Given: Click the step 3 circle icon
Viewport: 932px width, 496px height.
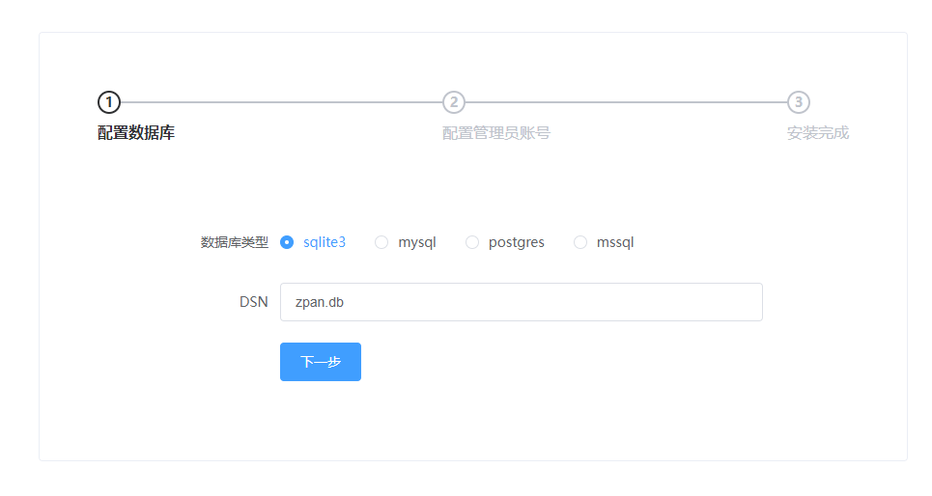Looking at the screenshot, I should [799, 102].
